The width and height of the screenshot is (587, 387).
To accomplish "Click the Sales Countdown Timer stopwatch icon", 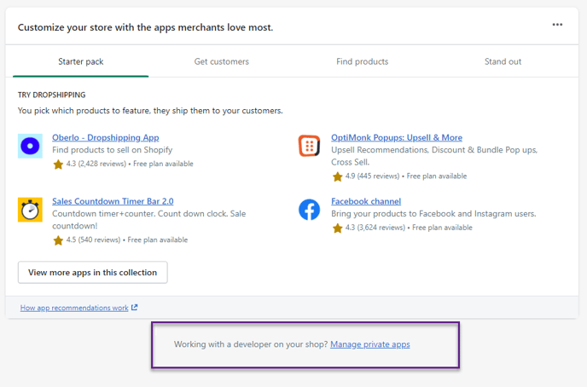I will click(x=30, y=210).
